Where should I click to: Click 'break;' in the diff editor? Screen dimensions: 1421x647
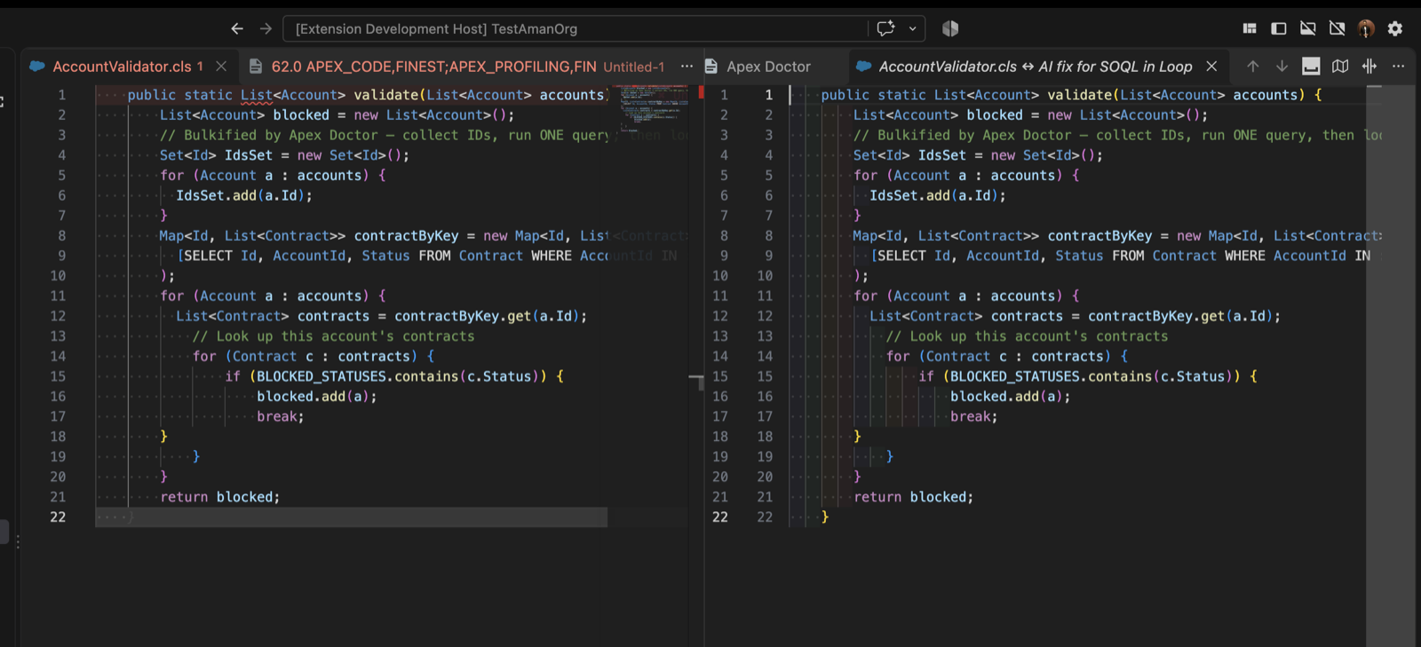(974, 416)
